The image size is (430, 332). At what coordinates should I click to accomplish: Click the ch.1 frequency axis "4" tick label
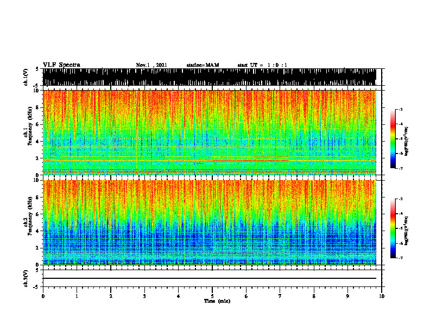click(38, 142)
